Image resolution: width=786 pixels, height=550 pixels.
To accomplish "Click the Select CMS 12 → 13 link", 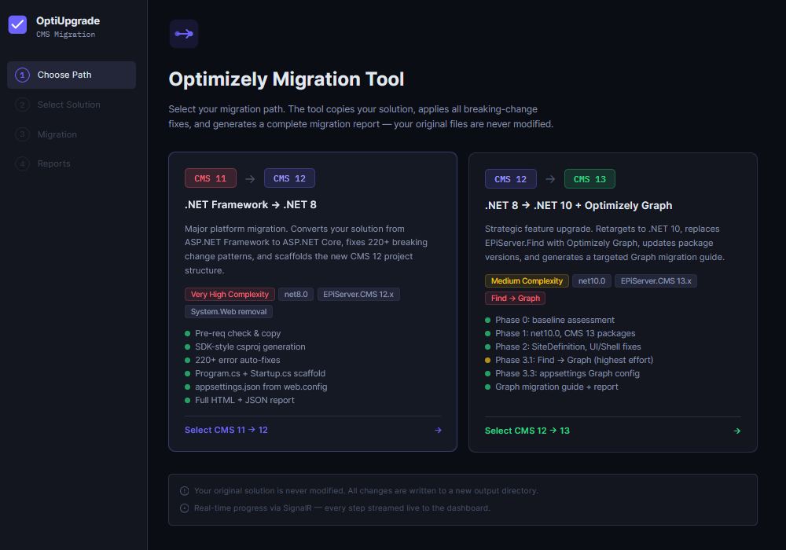I will [x=527, y=431].
